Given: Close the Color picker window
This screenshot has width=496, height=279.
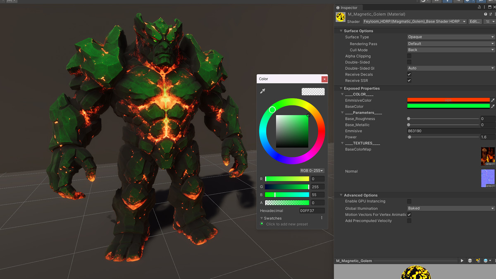Looking at the screenshot, I should click(x=324, y=79).
